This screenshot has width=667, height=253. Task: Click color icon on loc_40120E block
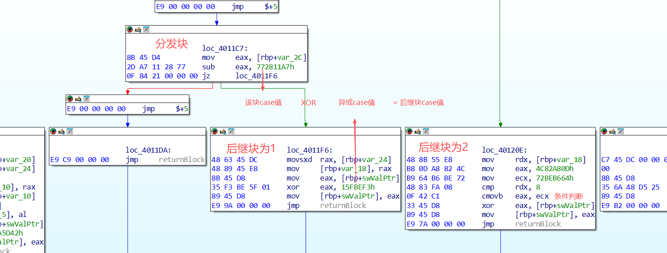(409, 131)
